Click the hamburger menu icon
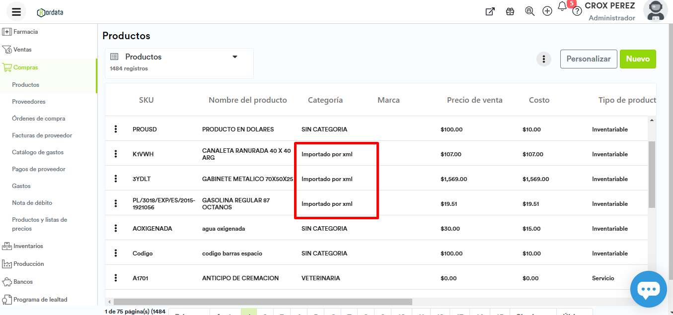The image size is (673, 315). [16, 12]
